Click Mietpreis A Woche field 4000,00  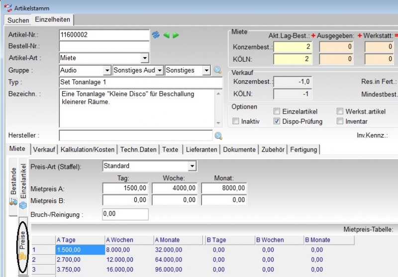pos(175,188)
